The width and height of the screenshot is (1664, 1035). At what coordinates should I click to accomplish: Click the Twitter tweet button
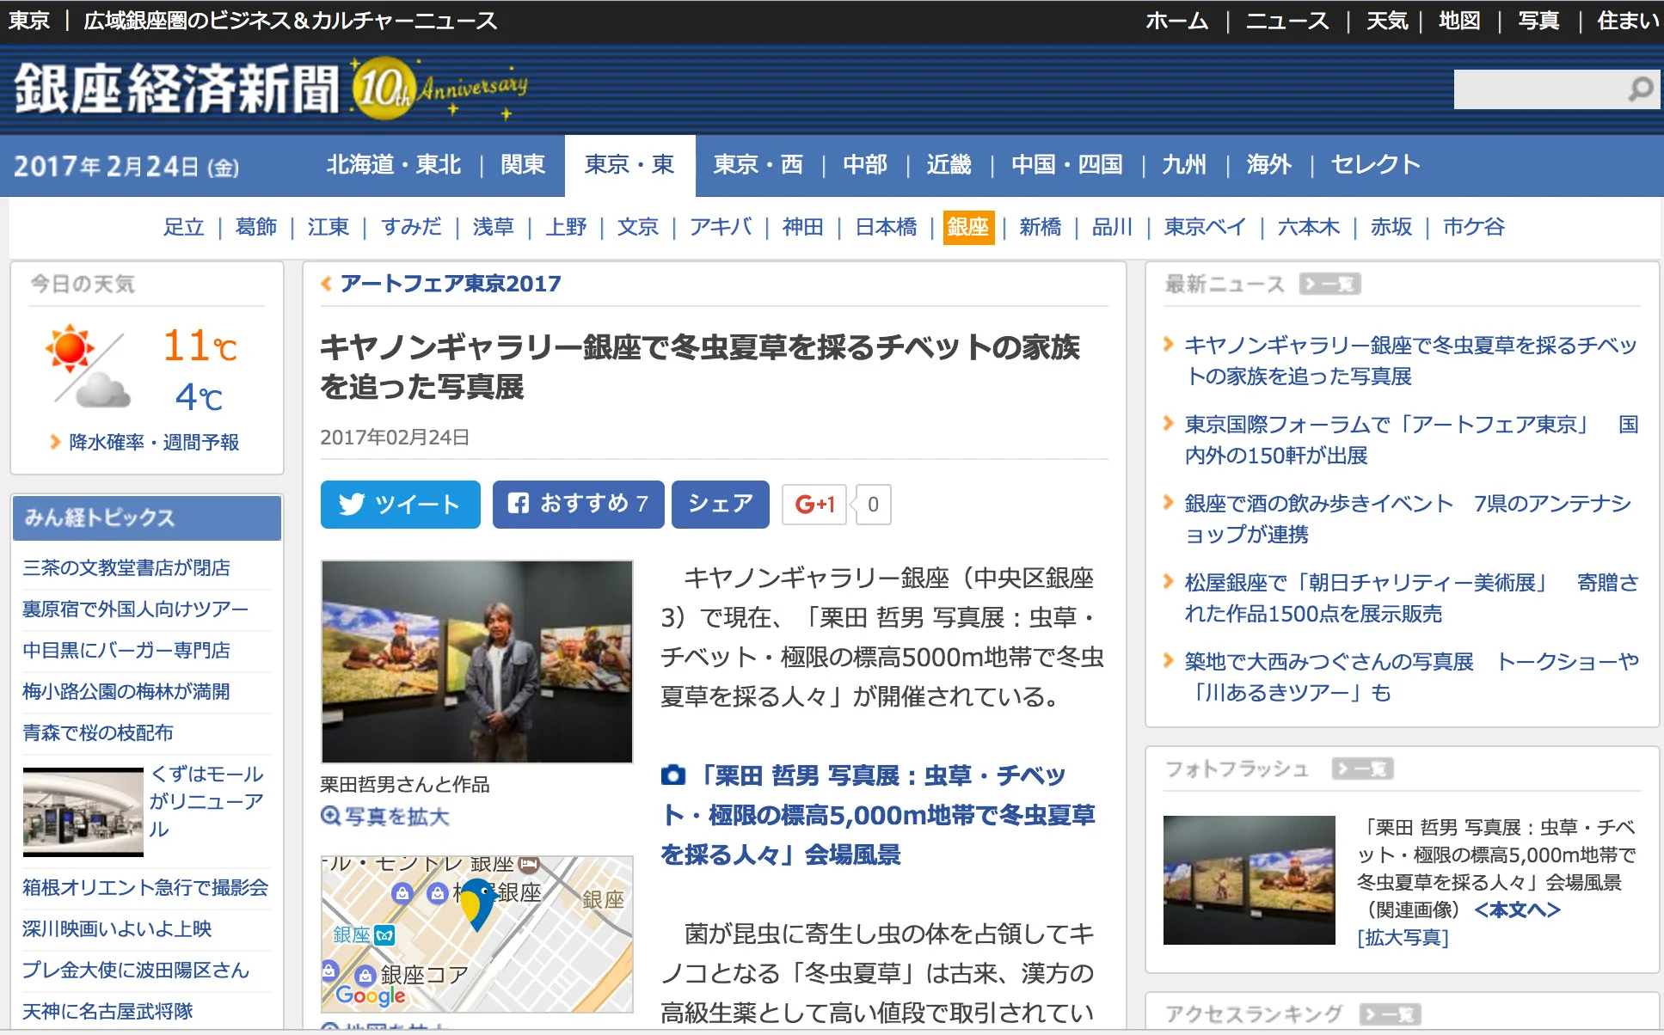point(400,504)
